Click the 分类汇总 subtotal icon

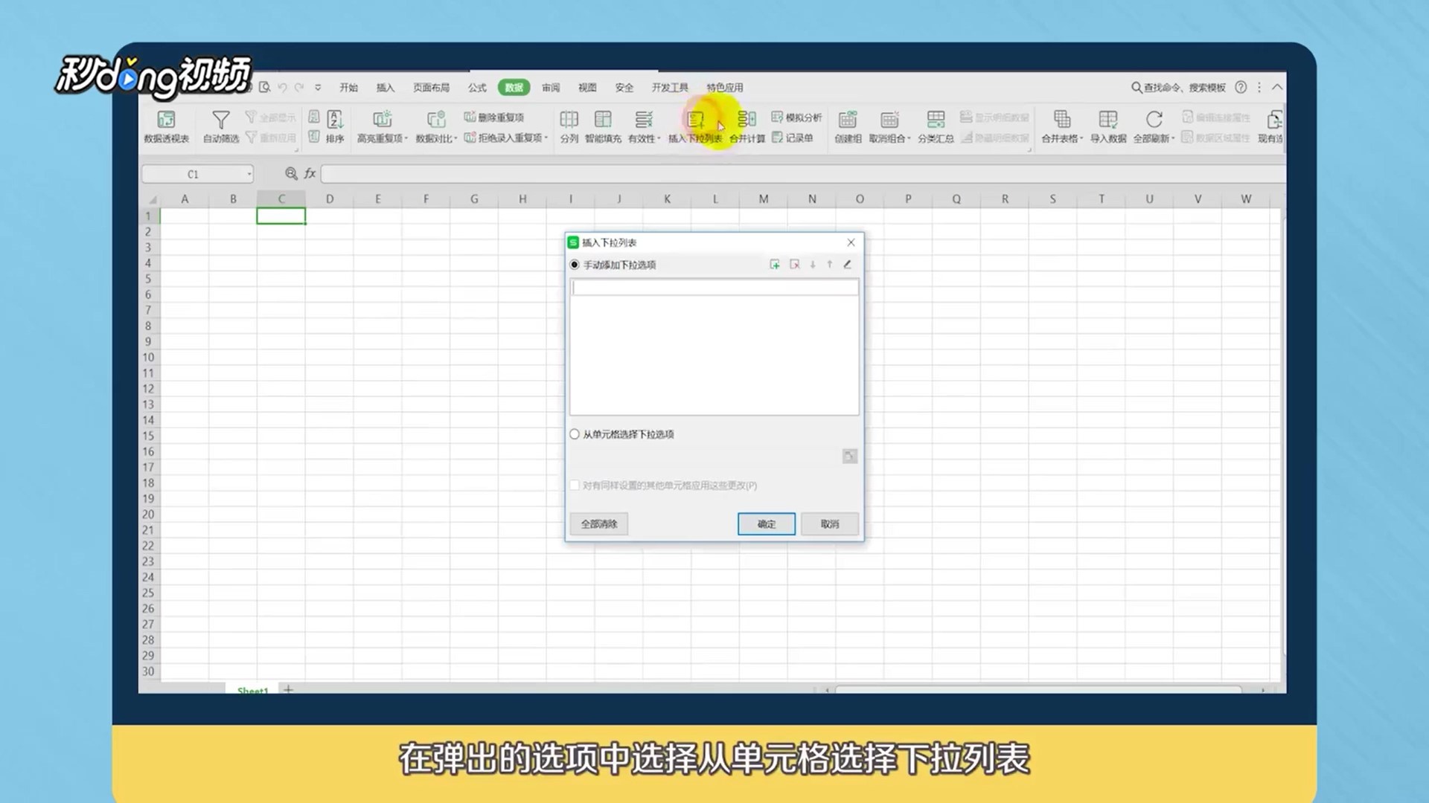point(936,120)
